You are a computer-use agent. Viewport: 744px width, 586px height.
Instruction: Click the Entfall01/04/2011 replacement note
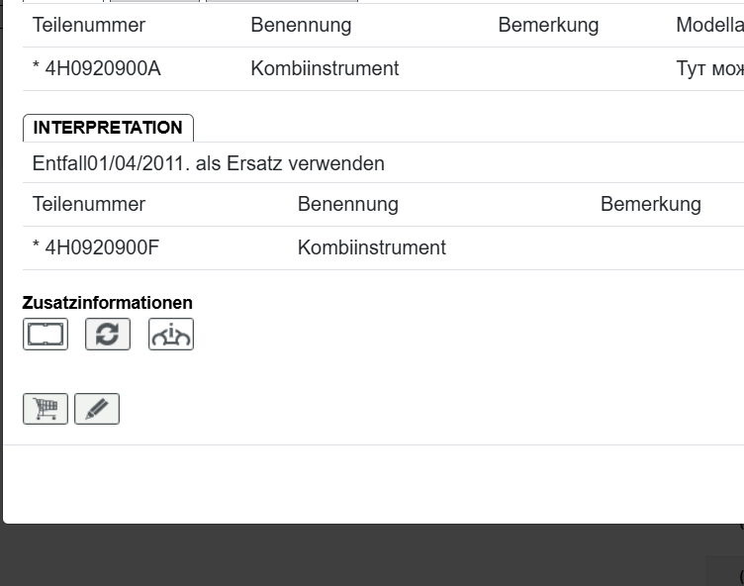tap(208, 163)
